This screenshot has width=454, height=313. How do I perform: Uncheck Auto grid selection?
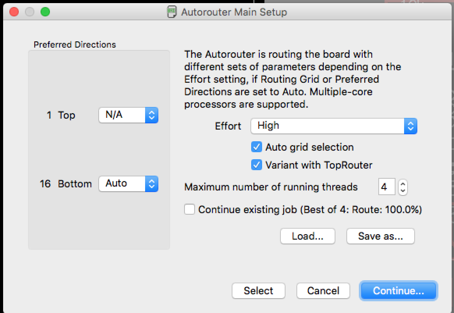257,147
